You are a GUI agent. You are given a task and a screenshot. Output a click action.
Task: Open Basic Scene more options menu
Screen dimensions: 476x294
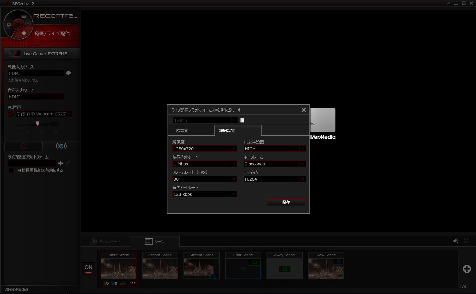[x=133, y=283]
